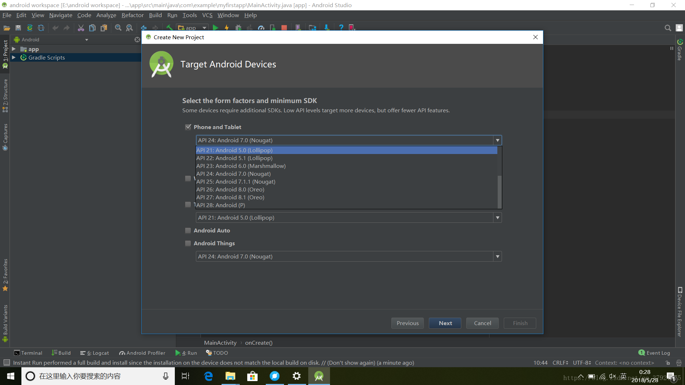Click the Undo arrow icon

(55, 28)
